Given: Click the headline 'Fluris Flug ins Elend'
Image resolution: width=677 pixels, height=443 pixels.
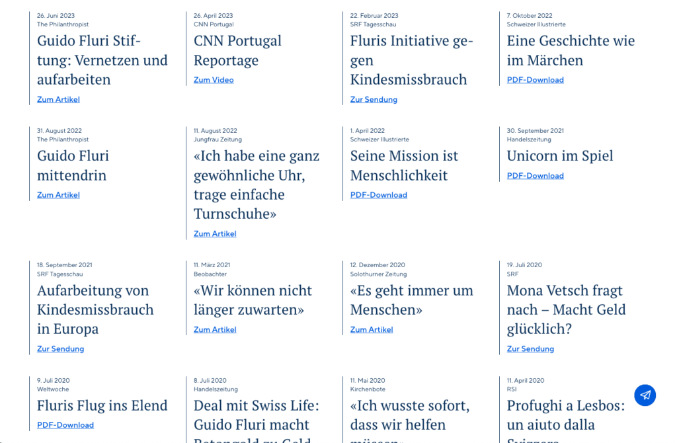Looking at the screenshot, I should tap(102, 405).
